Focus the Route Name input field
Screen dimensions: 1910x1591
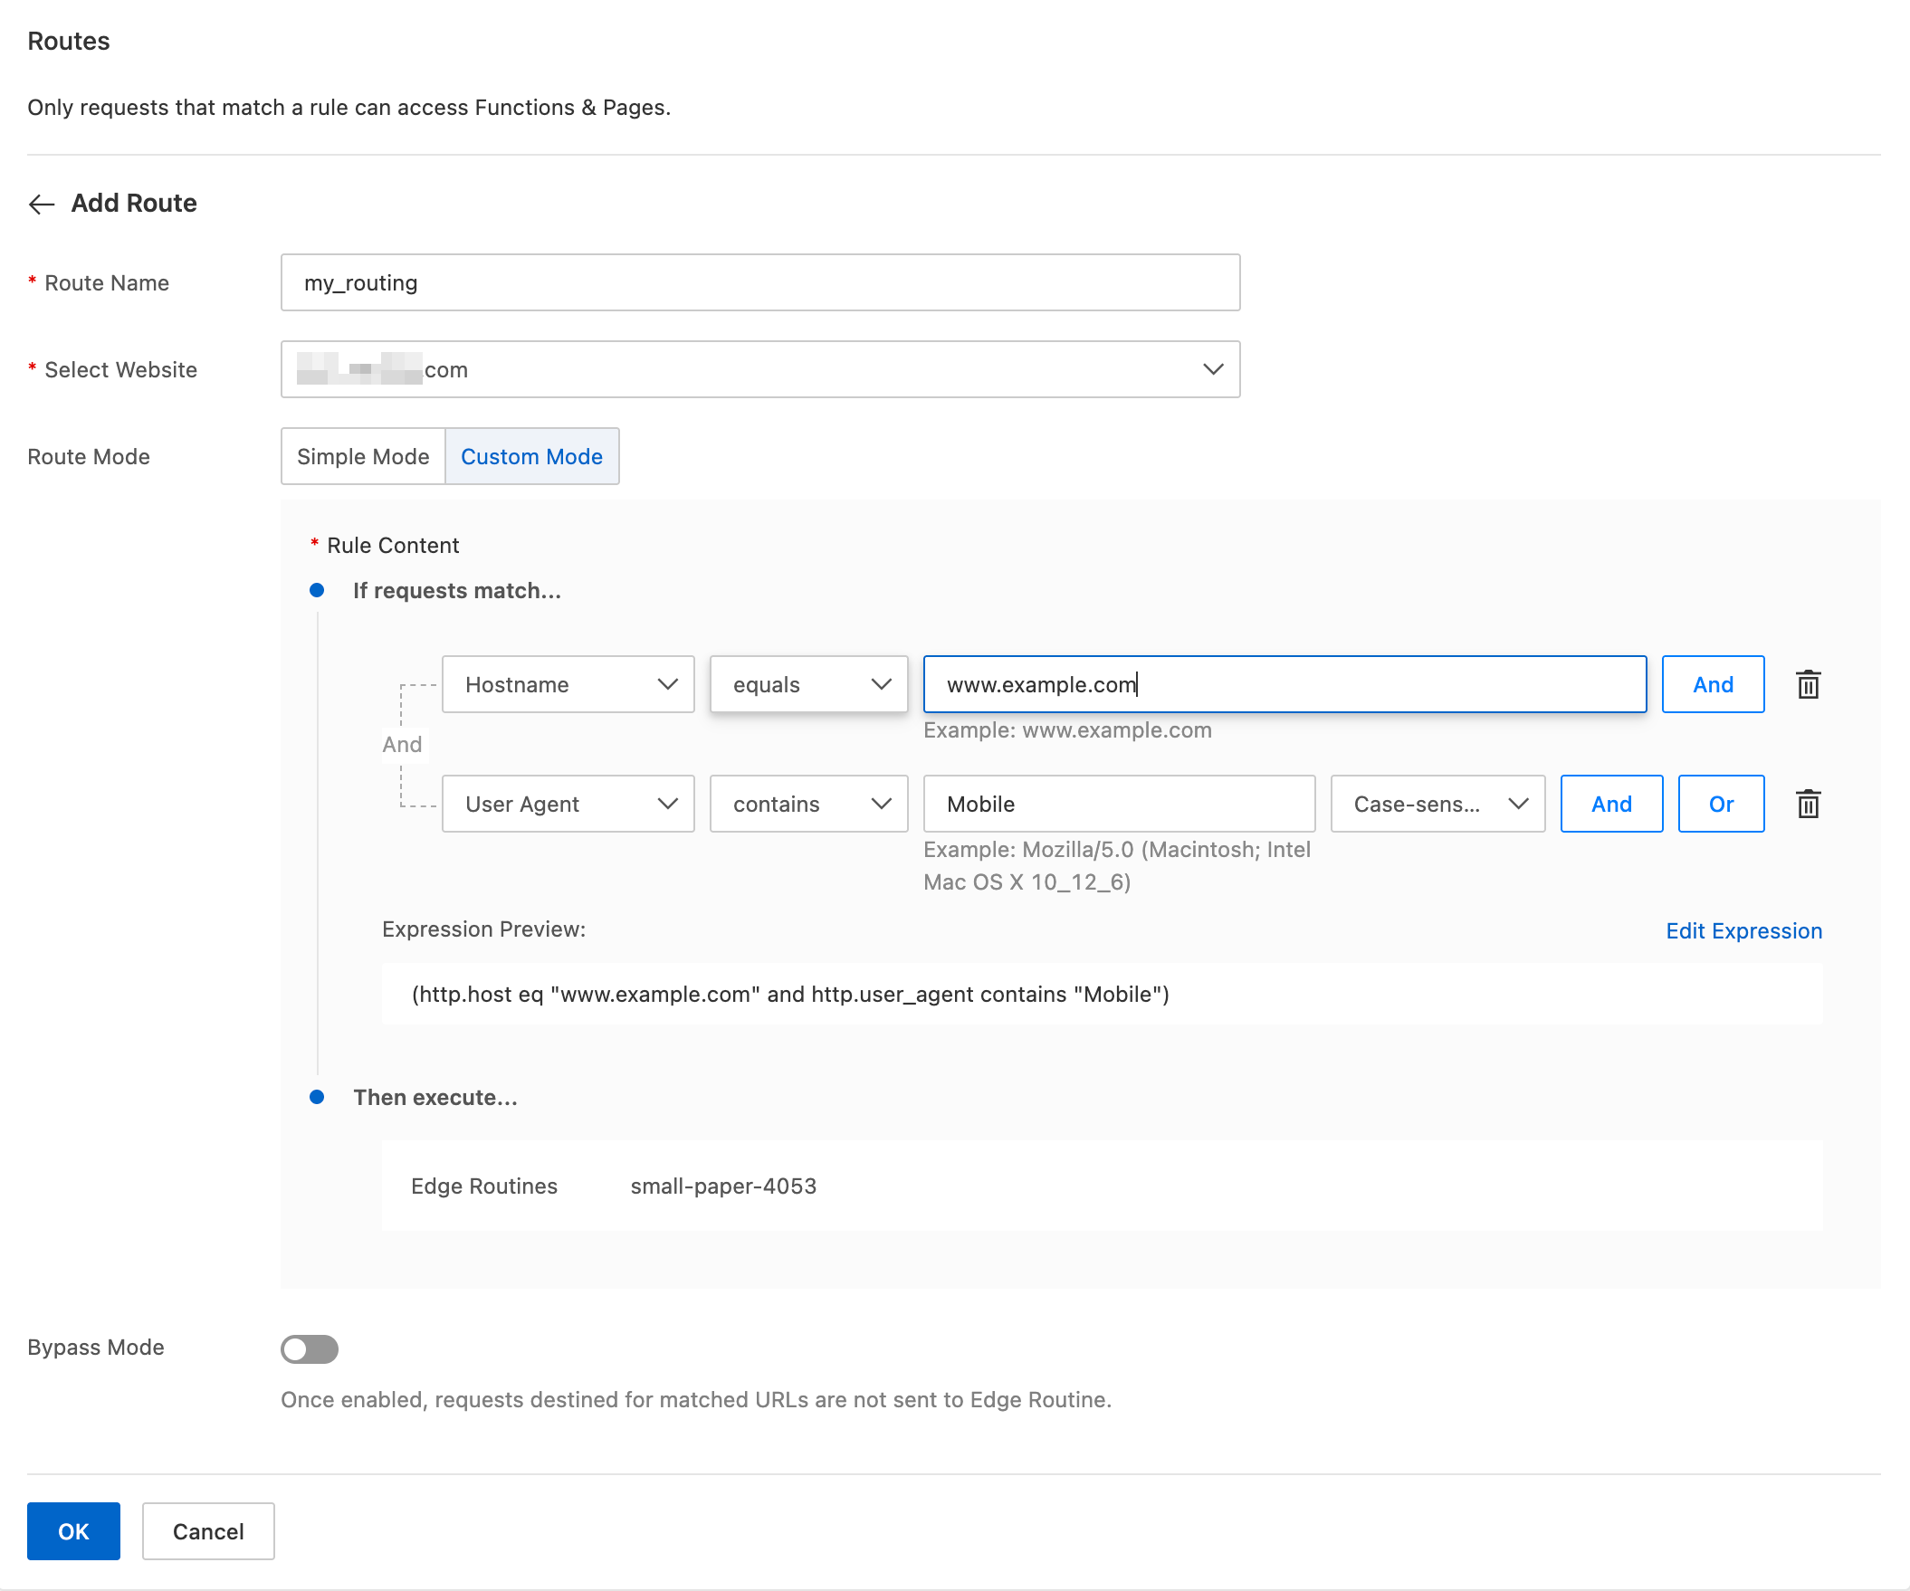click(759, 282)
